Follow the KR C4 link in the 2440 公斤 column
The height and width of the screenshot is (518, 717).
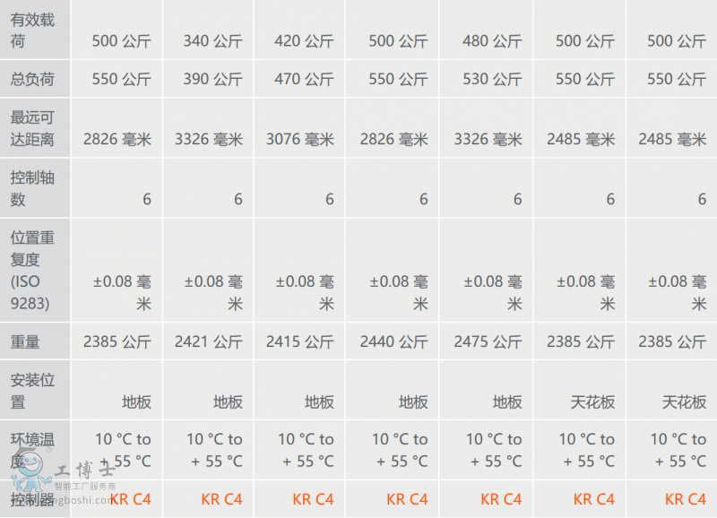point(407,499)
